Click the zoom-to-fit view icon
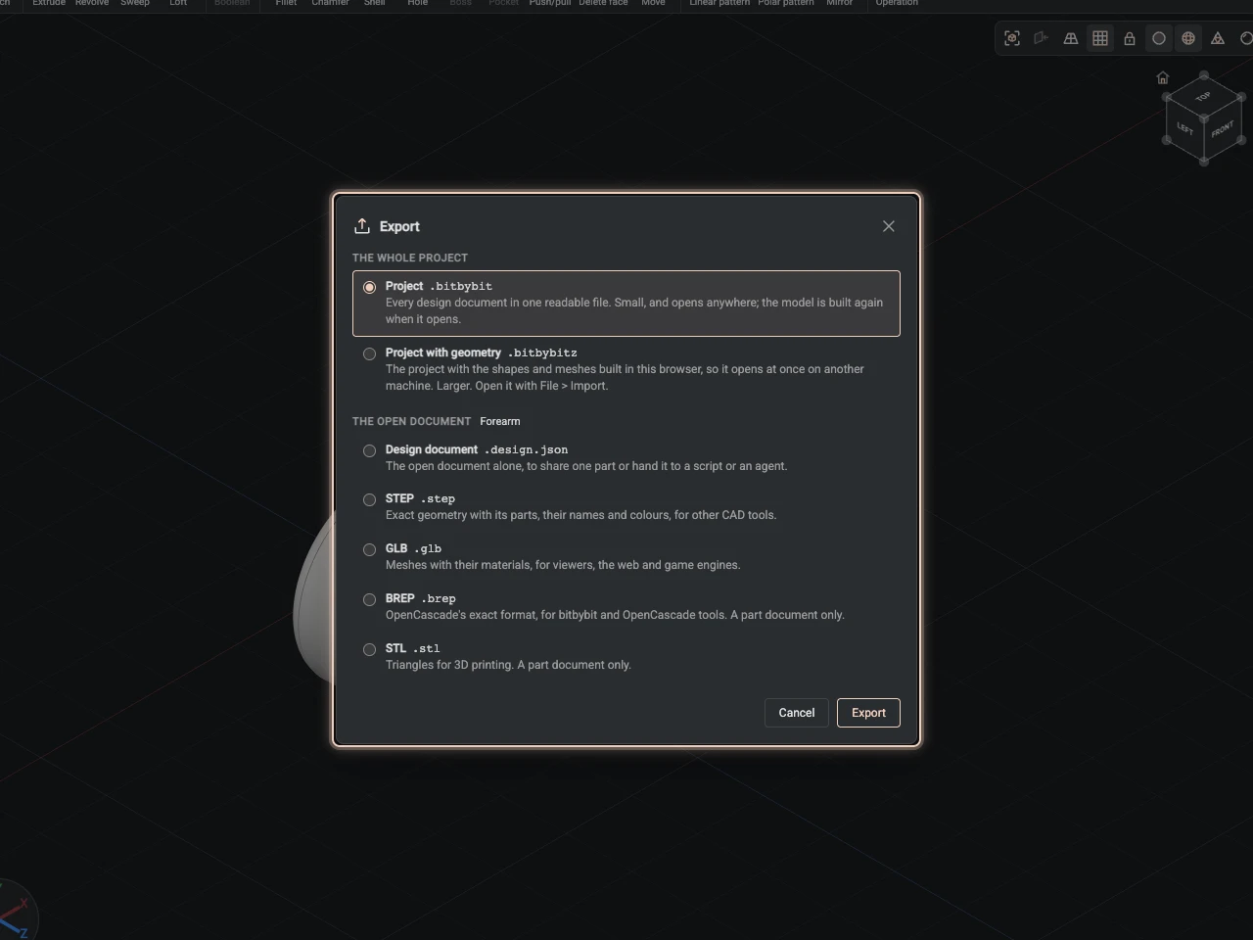The width and height of the screenshot is (1253, 940). [x=1012, y=38]
